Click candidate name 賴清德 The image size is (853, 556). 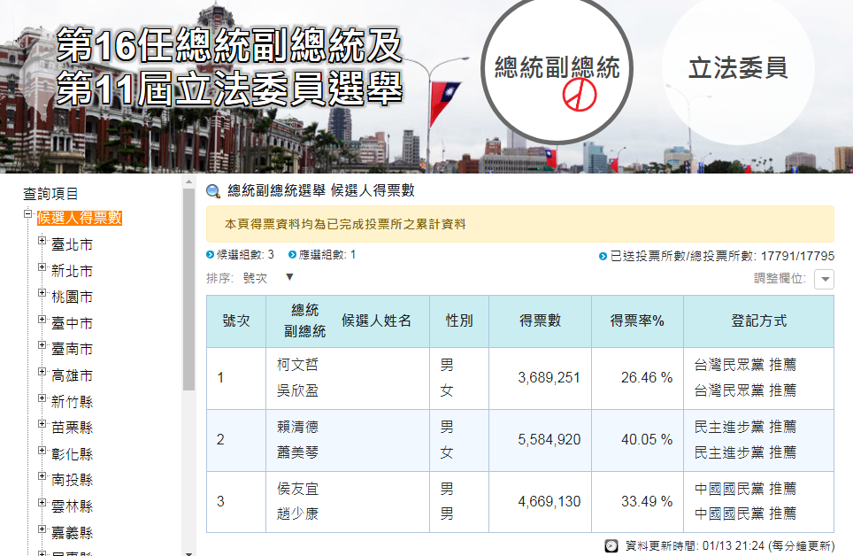tap(297, 427)
